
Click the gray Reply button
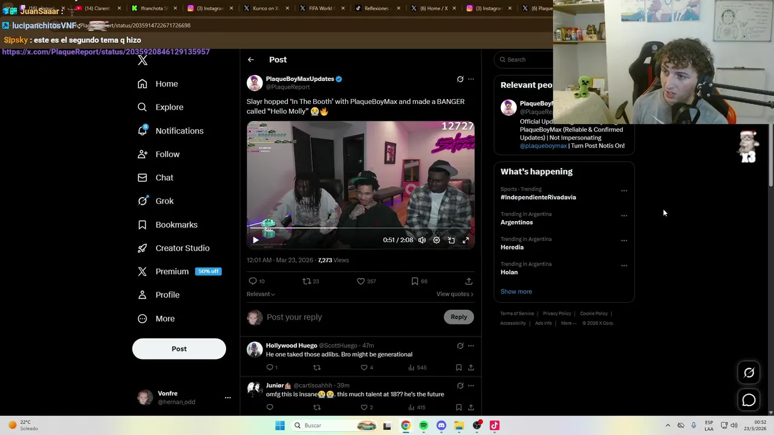click(x=459, y=317)
